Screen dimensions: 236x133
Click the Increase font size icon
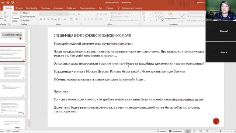[x=70, y=14]
